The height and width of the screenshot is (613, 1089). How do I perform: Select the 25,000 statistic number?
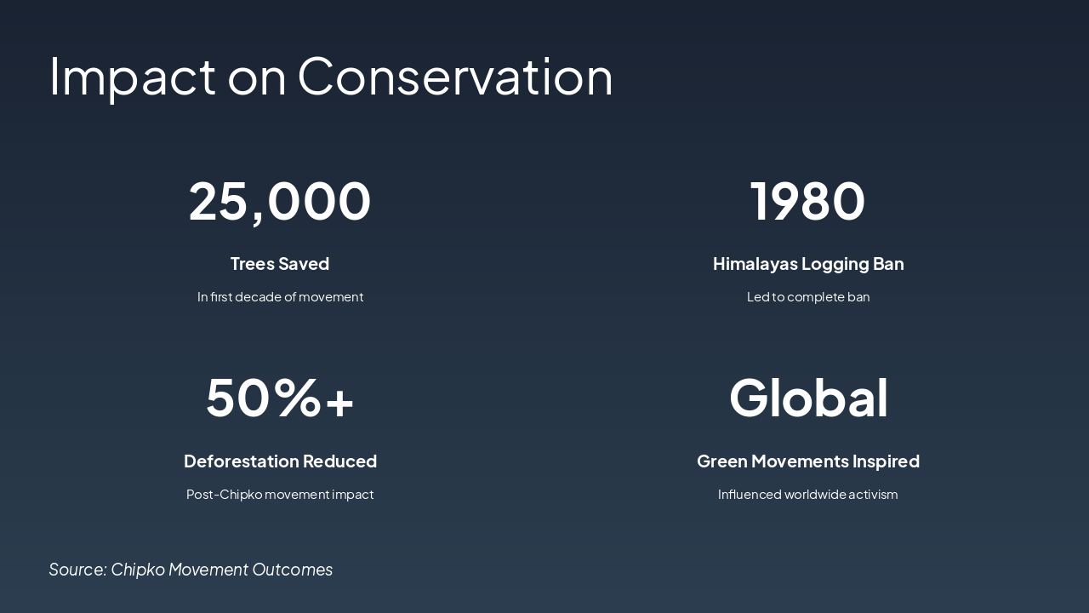pos(280,201)
